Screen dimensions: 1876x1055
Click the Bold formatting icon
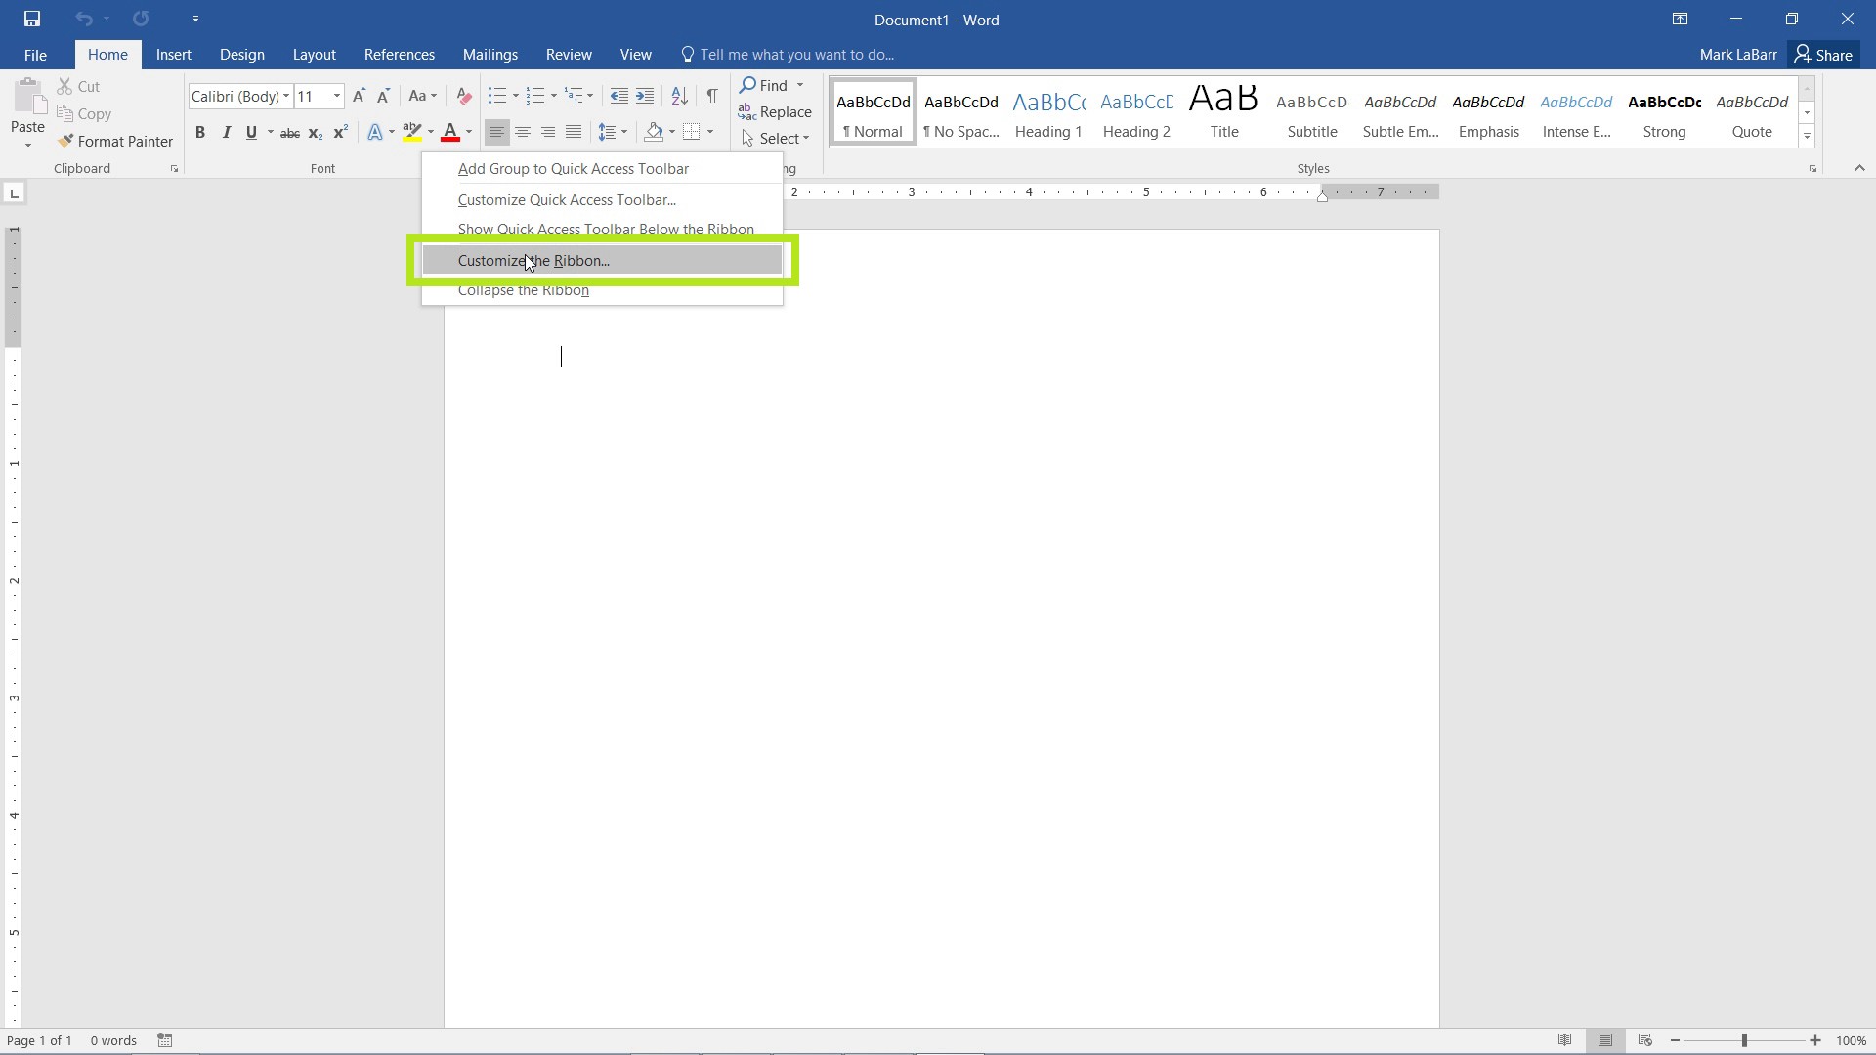(x=199, y=132)
